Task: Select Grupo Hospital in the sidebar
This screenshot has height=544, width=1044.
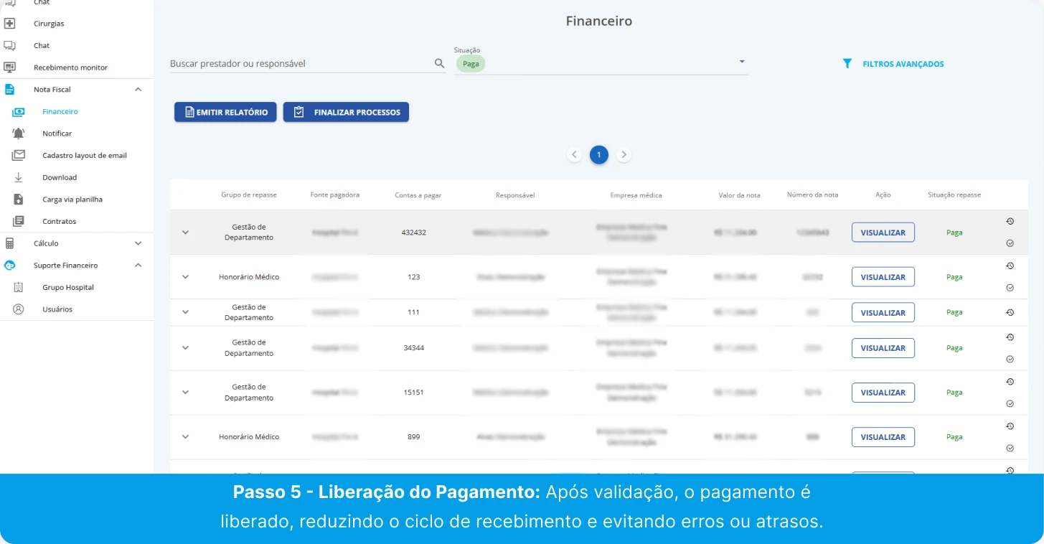Action: (68, 288)
